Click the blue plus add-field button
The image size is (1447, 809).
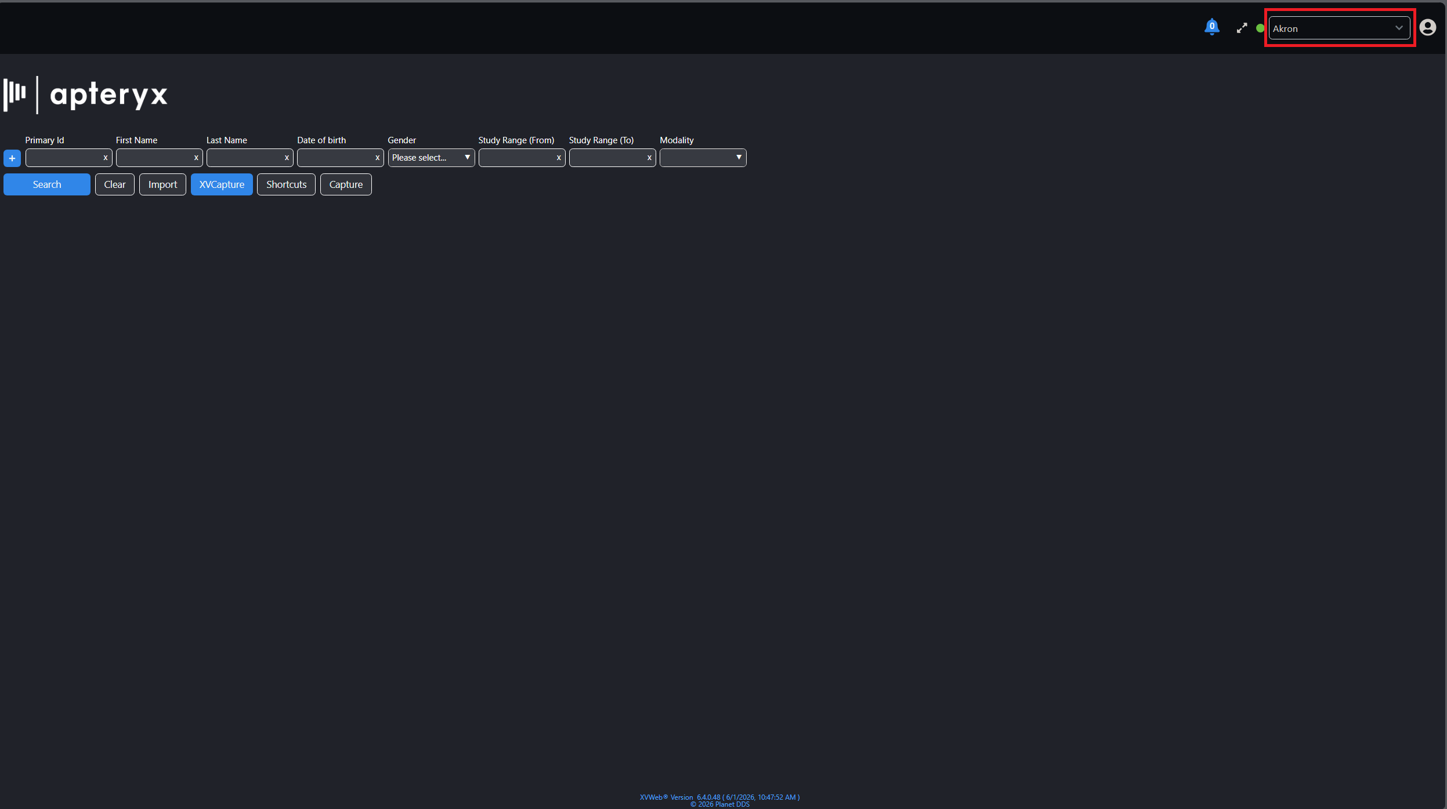(x=12, y=158)
